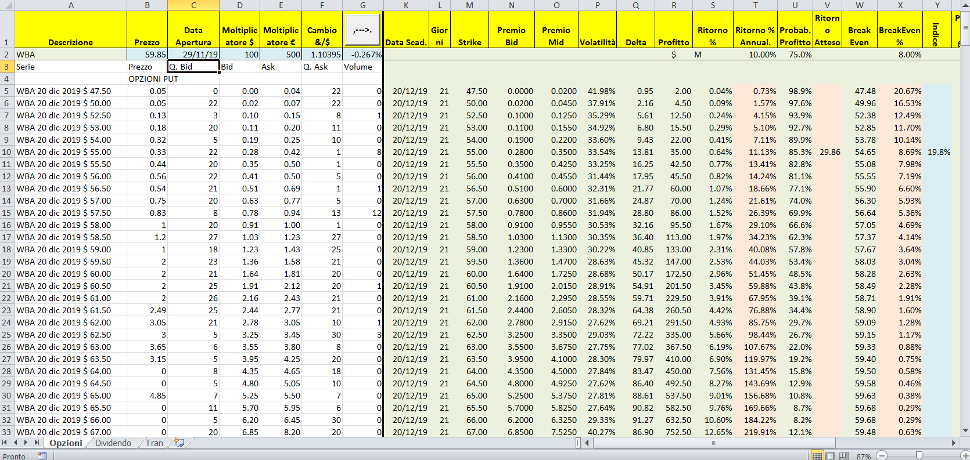Click the 'Probab. Profitto' header cell

click(795, 30)
